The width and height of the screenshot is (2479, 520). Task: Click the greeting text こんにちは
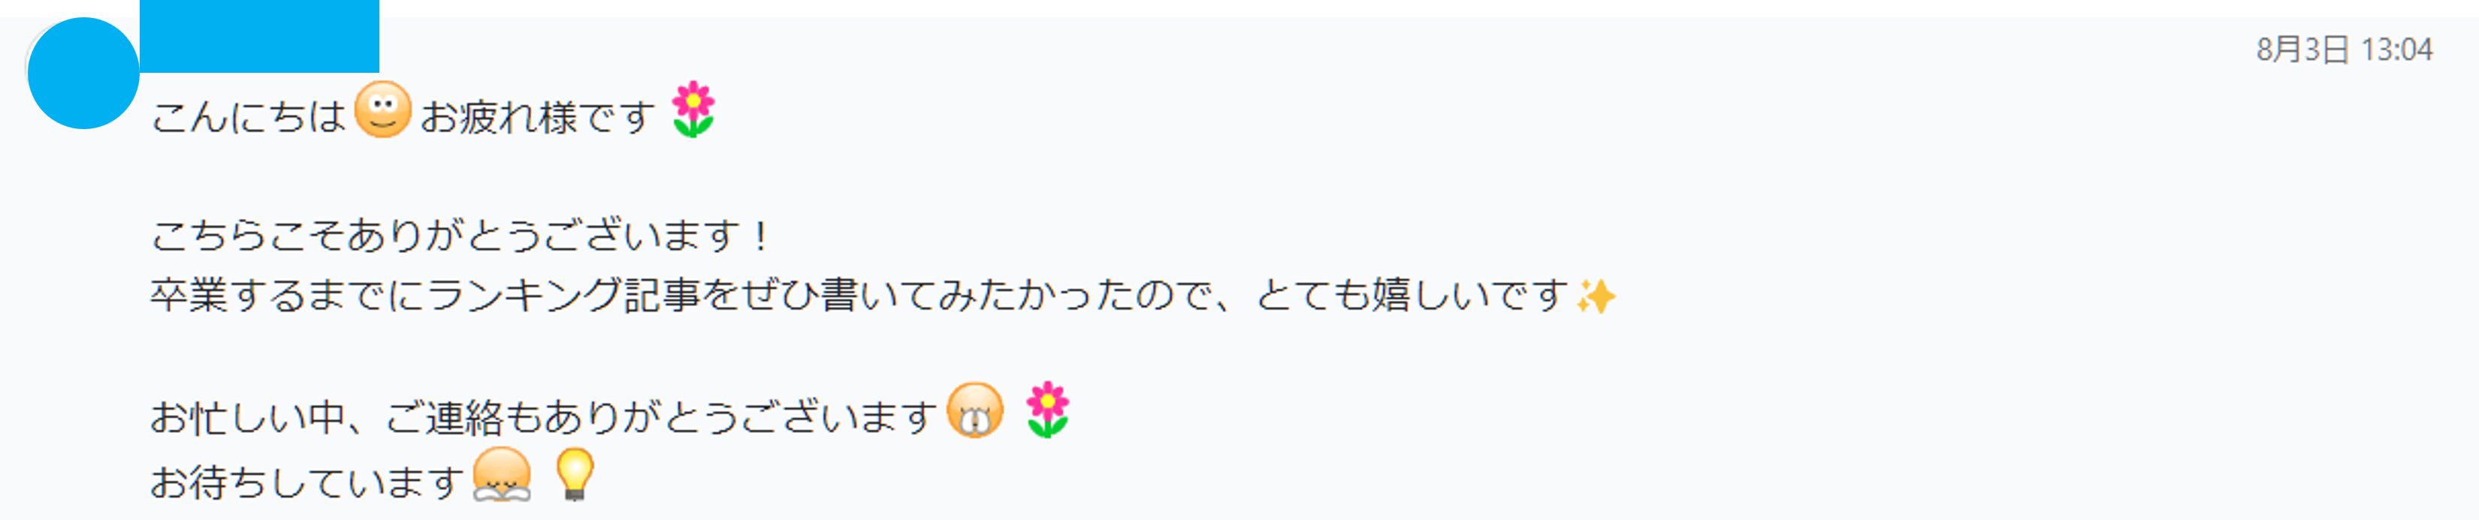click(249, 117)
